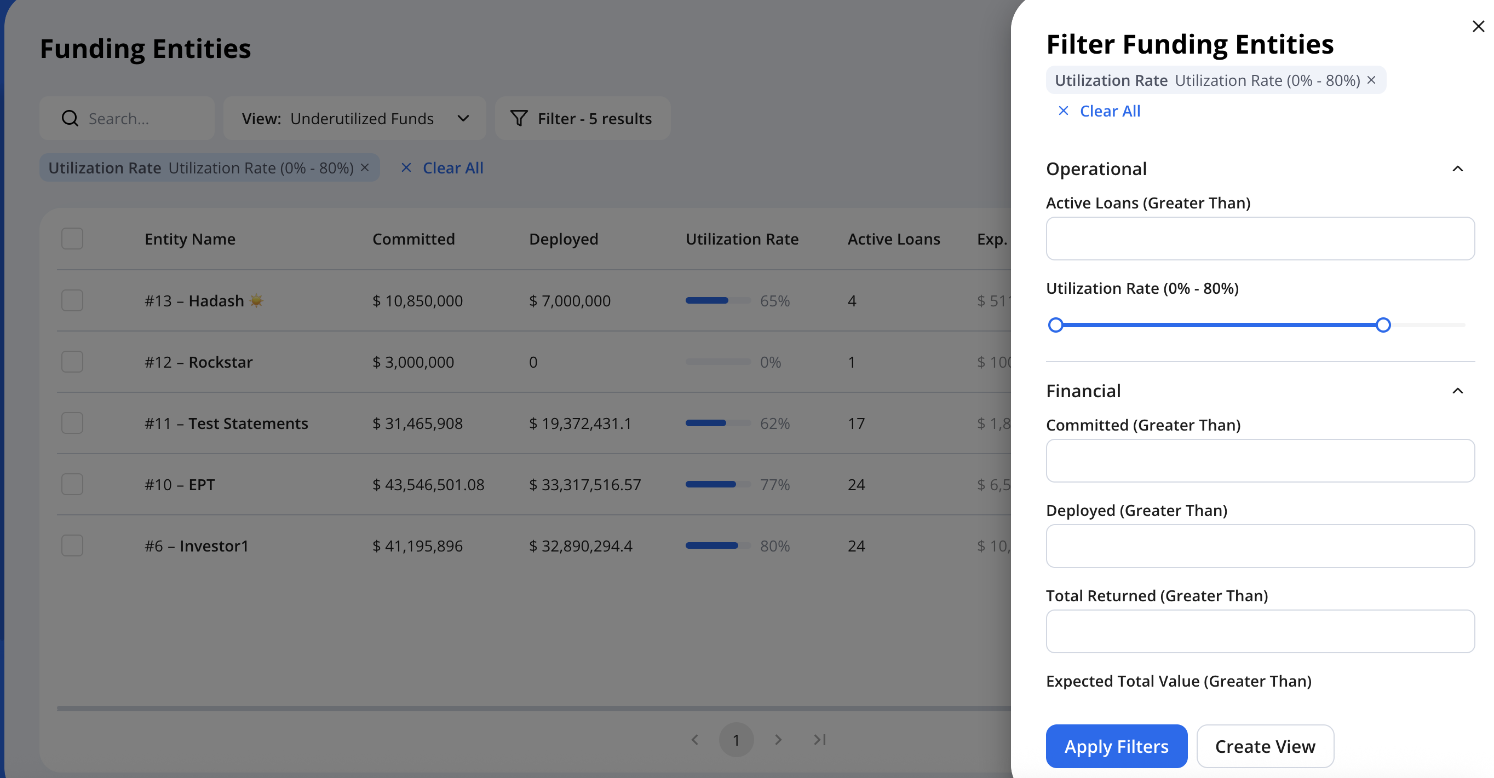Go to next page arrow
Viewport: 1494px width, 778px height.
(x=778, y=740)
